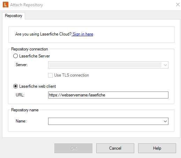Close the Attach Repository dialog

[178, 5]
